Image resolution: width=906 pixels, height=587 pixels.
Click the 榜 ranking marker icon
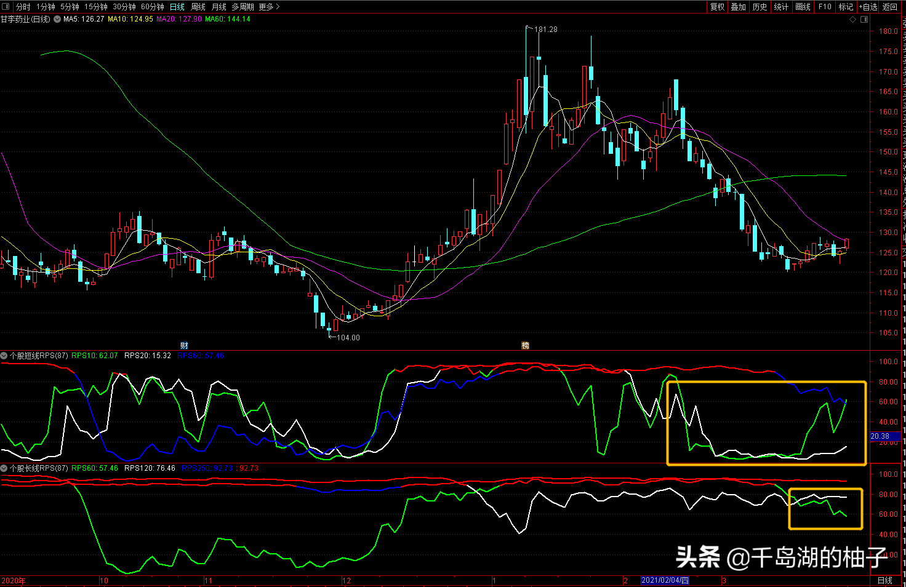click(525, 346)
